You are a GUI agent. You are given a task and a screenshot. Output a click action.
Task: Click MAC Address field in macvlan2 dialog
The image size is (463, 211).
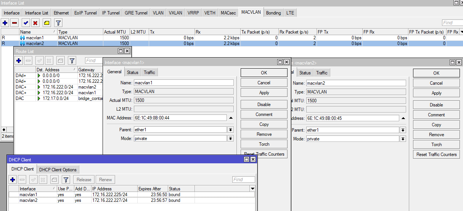pyautogui.click(x=352, y=118)
